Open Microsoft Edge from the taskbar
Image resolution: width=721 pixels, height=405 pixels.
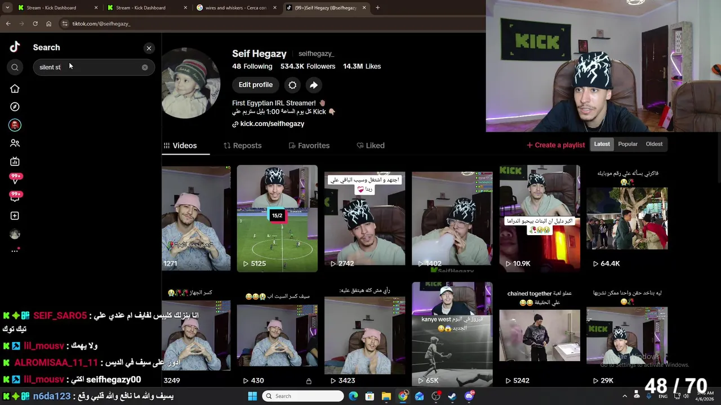(353, 396)
